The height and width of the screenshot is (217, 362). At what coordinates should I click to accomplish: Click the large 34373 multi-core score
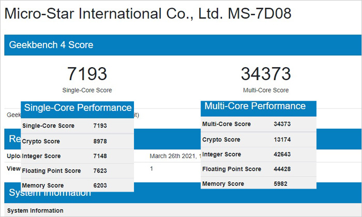[x=266, y=74]
